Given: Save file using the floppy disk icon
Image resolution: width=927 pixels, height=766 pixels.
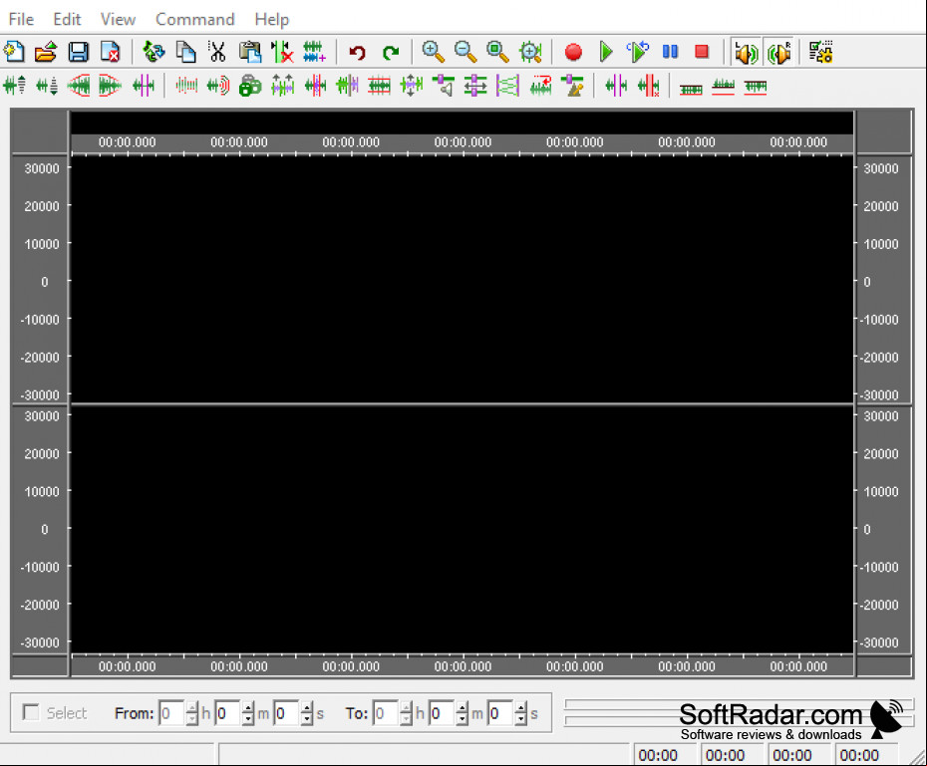Looking at the screenshot, I should (78, 52).
